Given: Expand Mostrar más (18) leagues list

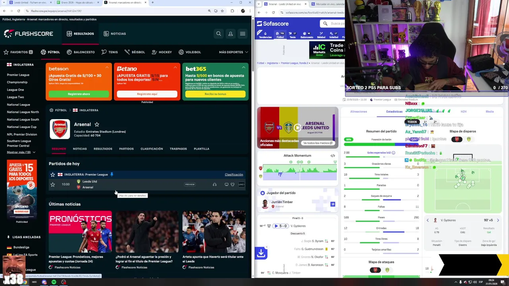Looking at the screenshot, I should click(x=21, y=152).
